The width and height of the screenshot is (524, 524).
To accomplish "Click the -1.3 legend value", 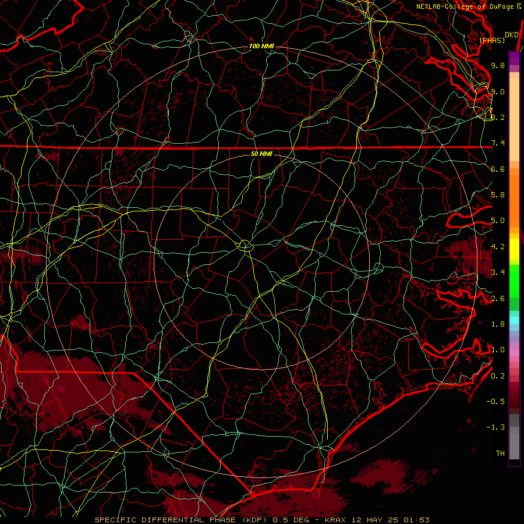I will point(495,427).
